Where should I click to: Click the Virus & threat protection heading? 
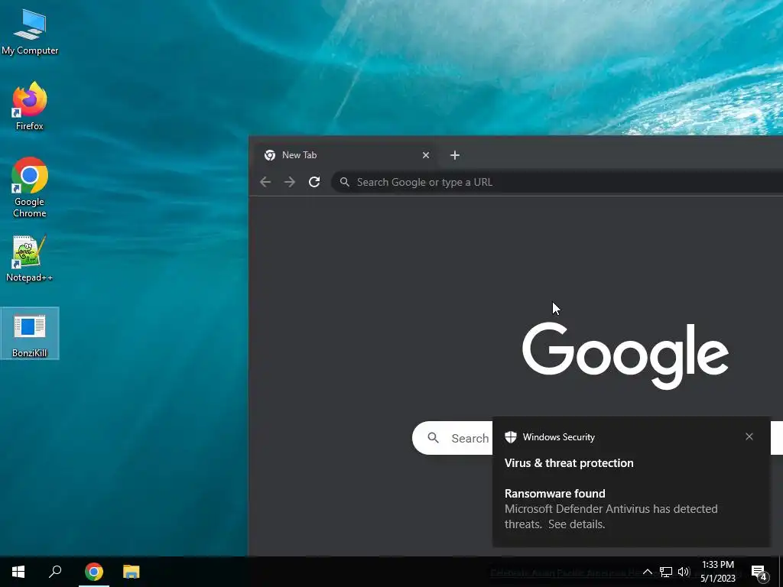pyautogui.click(x=569, y=463)
